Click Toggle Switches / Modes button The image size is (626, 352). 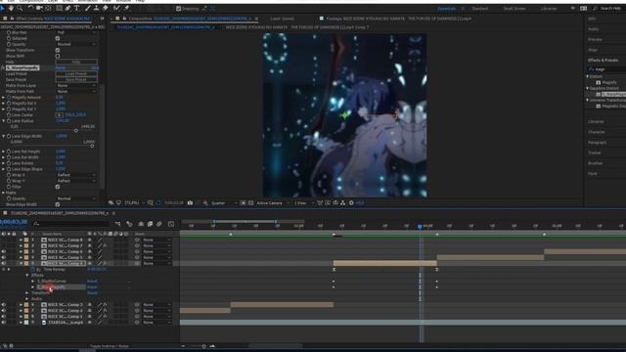point(109,346)
